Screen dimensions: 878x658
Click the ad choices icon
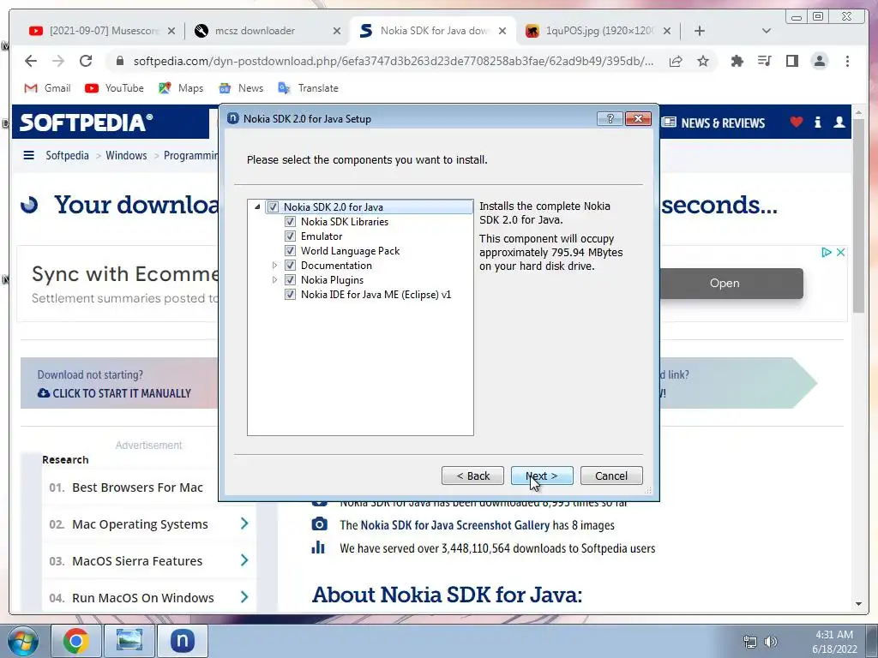pyautogui.click(x=826, y=253)
